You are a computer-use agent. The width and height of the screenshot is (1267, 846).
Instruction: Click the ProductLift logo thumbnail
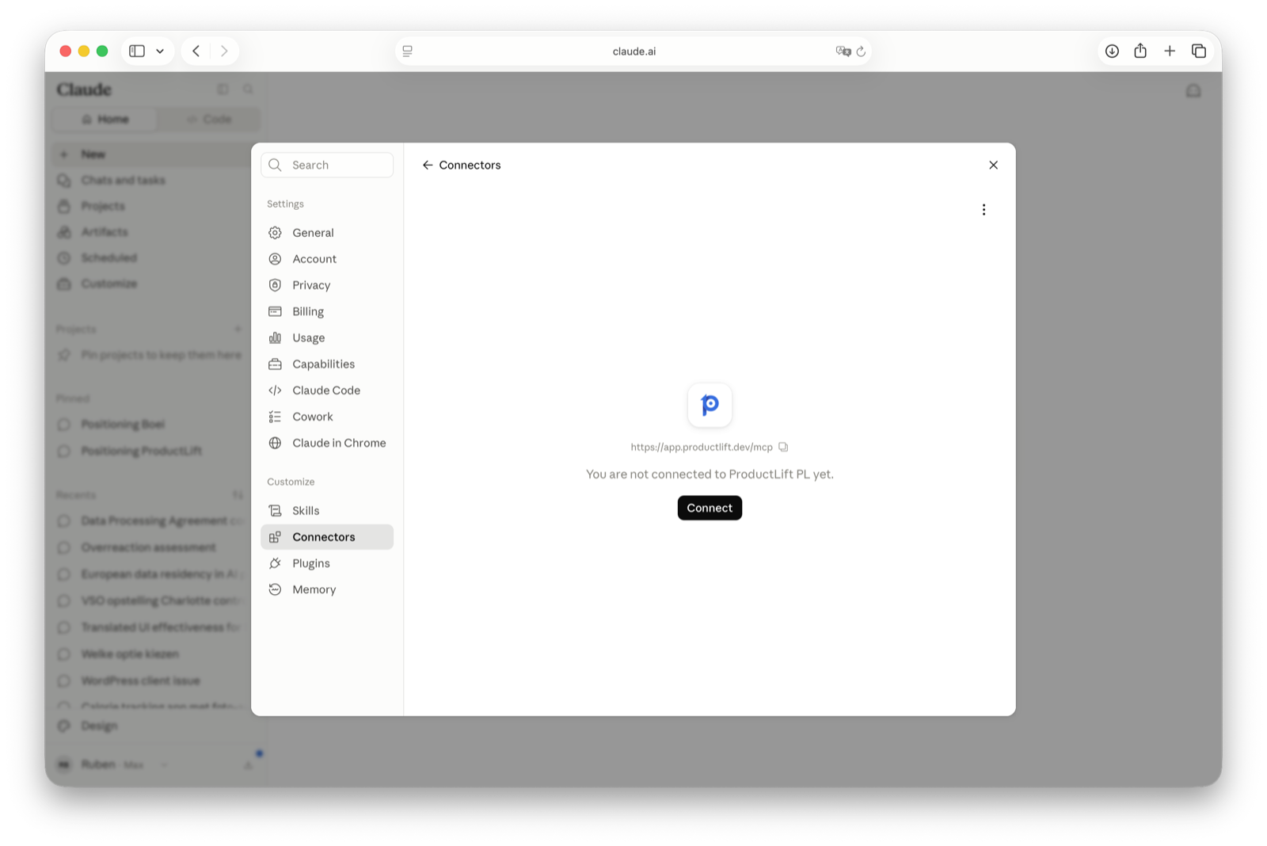click(710, 405)
